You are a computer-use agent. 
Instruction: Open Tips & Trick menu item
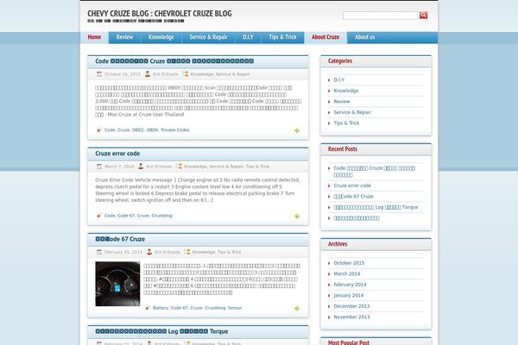[282, 37]
